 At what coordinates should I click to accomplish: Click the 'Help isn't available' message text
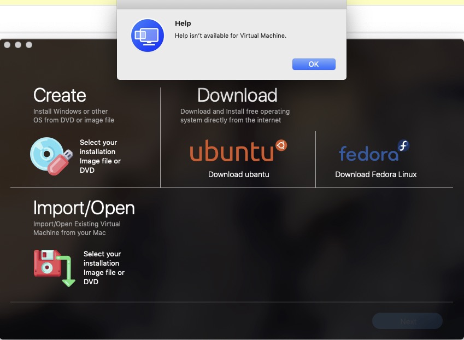coord(231,36)
